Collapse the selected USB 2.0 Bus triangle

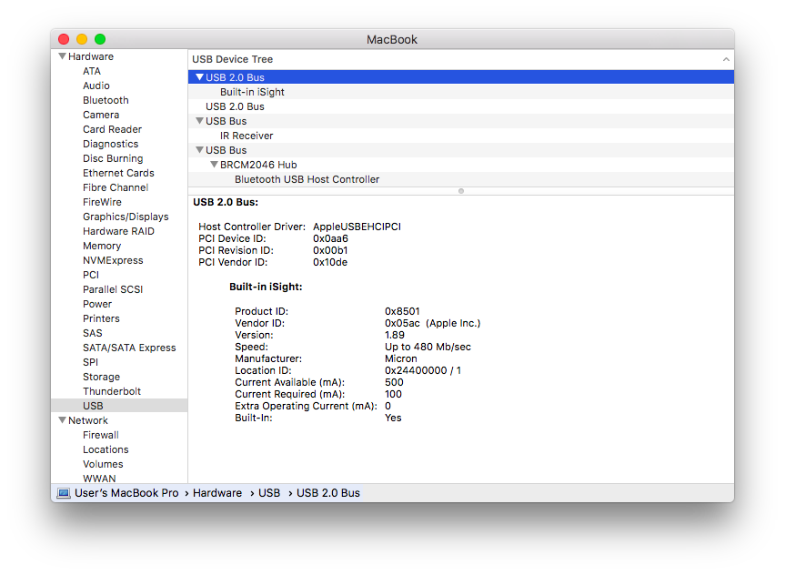tap(200, 77)
